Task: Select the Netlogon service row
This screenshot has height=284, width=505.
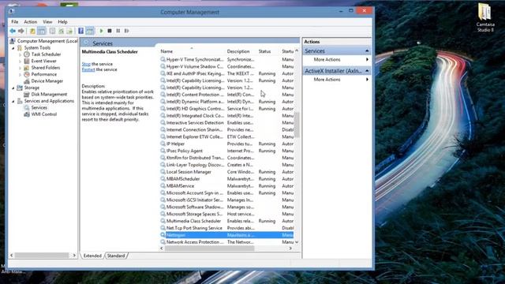Action: click(226, 235)
